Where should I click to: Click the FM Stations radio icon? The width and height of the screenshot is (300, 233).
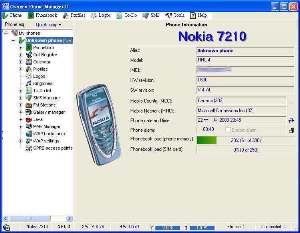coord(29,105)
